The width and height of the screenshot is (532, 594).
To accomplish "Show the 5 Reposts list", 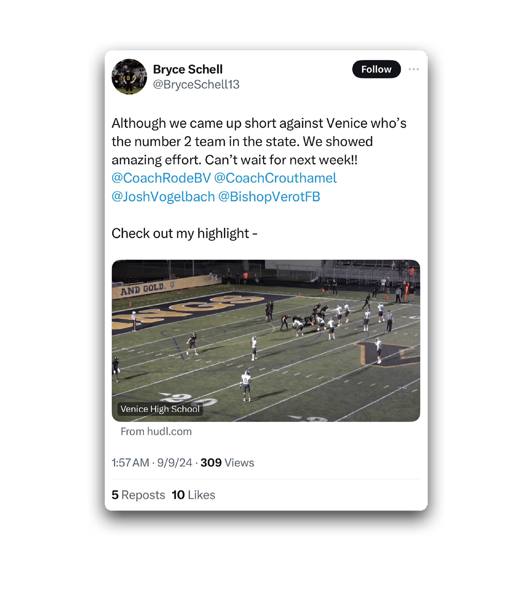I will pyautogui.click(x=138, y=495).
